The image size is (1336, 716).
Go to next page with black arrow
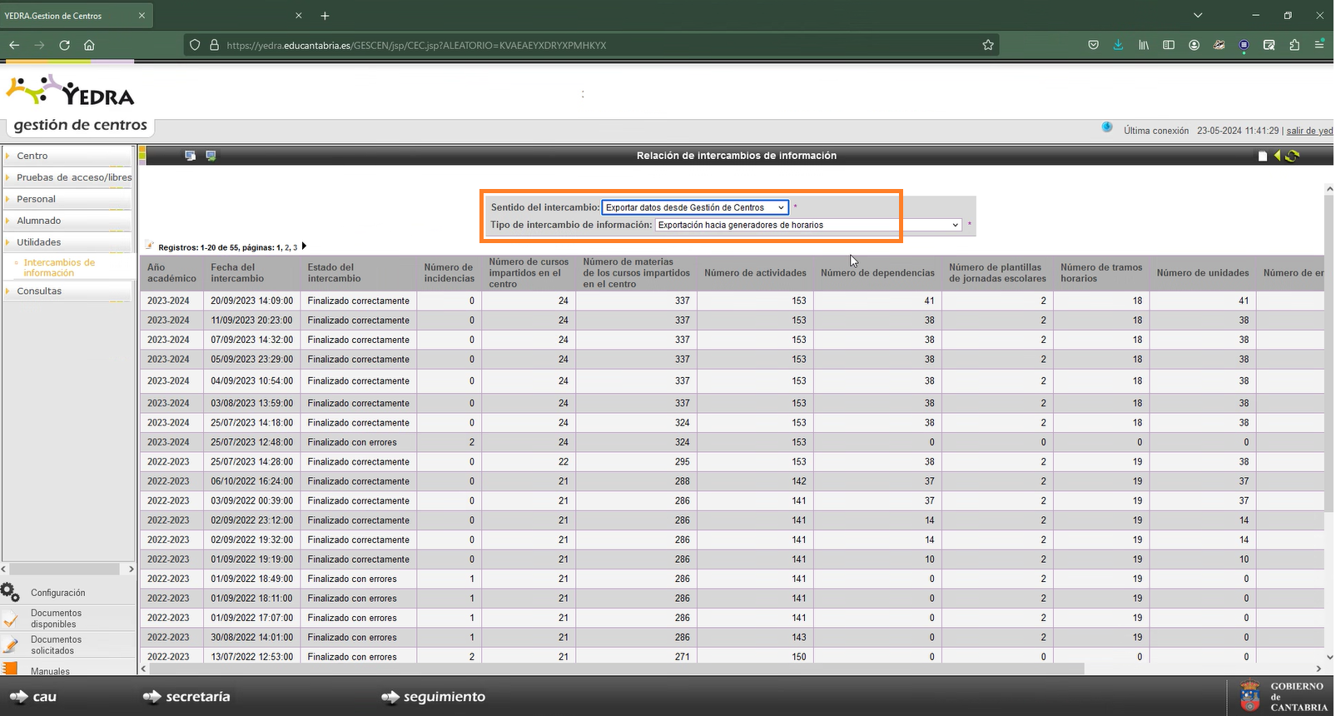(305, 246)
